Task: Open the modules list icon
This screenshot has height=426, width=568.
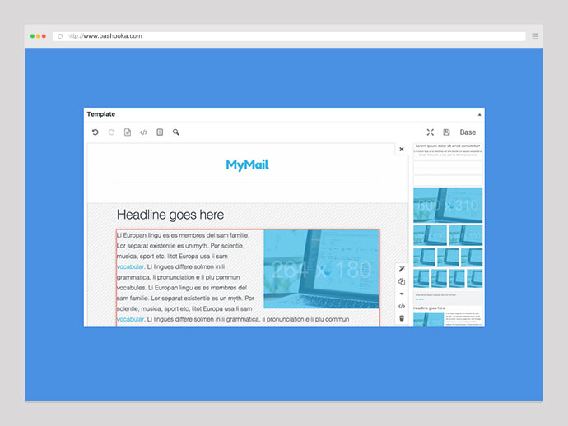Action: [x=160, y=132]
